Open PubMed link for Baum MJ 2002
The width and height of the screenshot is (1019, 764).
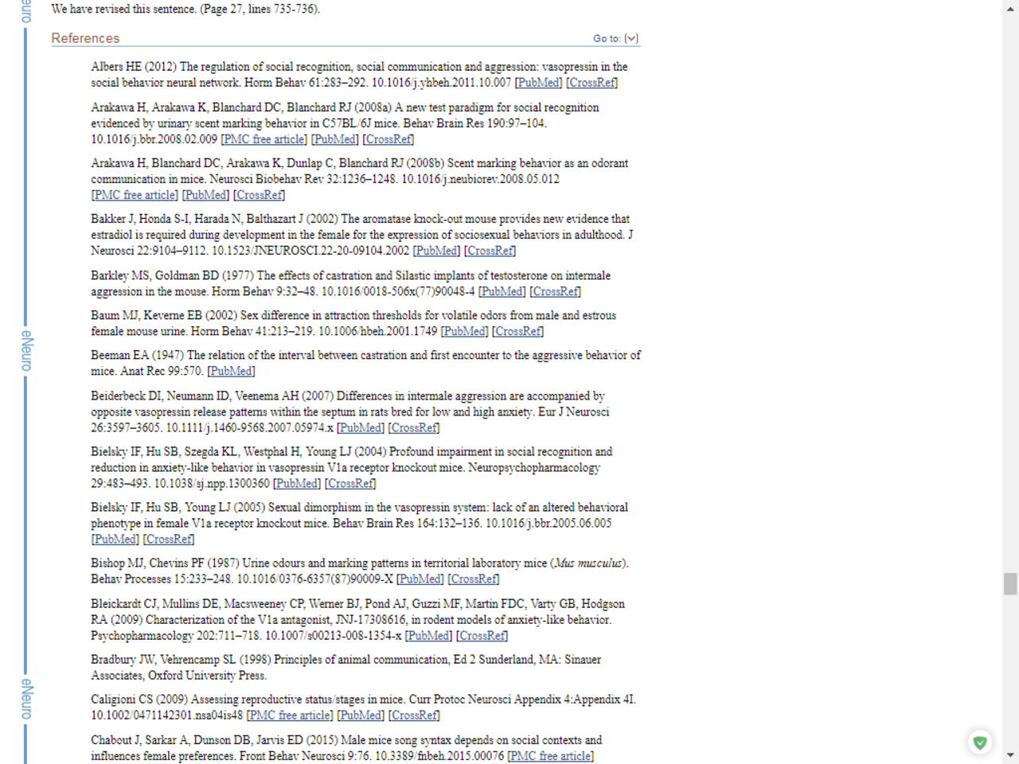465,332
